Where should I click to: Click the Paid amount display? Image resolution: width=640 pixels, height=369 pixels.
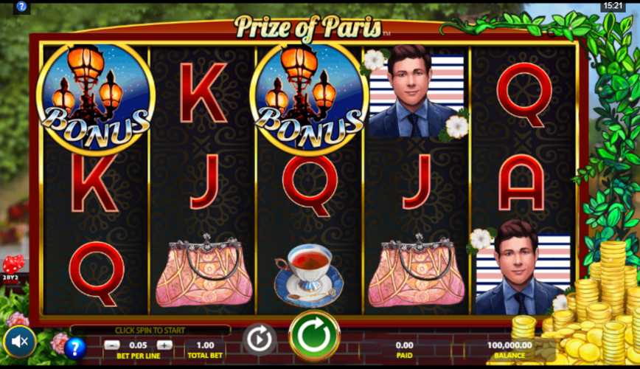pyautogui.click(x=404, y=345)
